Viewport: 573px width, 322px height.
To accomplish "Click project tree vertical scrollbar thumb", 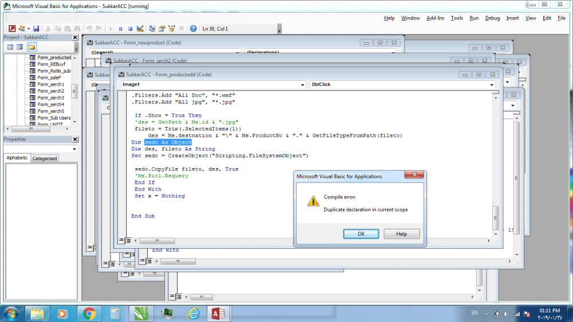I will click(74, 91).
